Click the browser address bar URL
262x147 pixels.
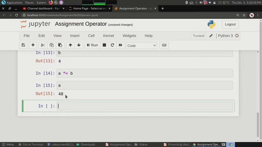(x=63, y=15)
